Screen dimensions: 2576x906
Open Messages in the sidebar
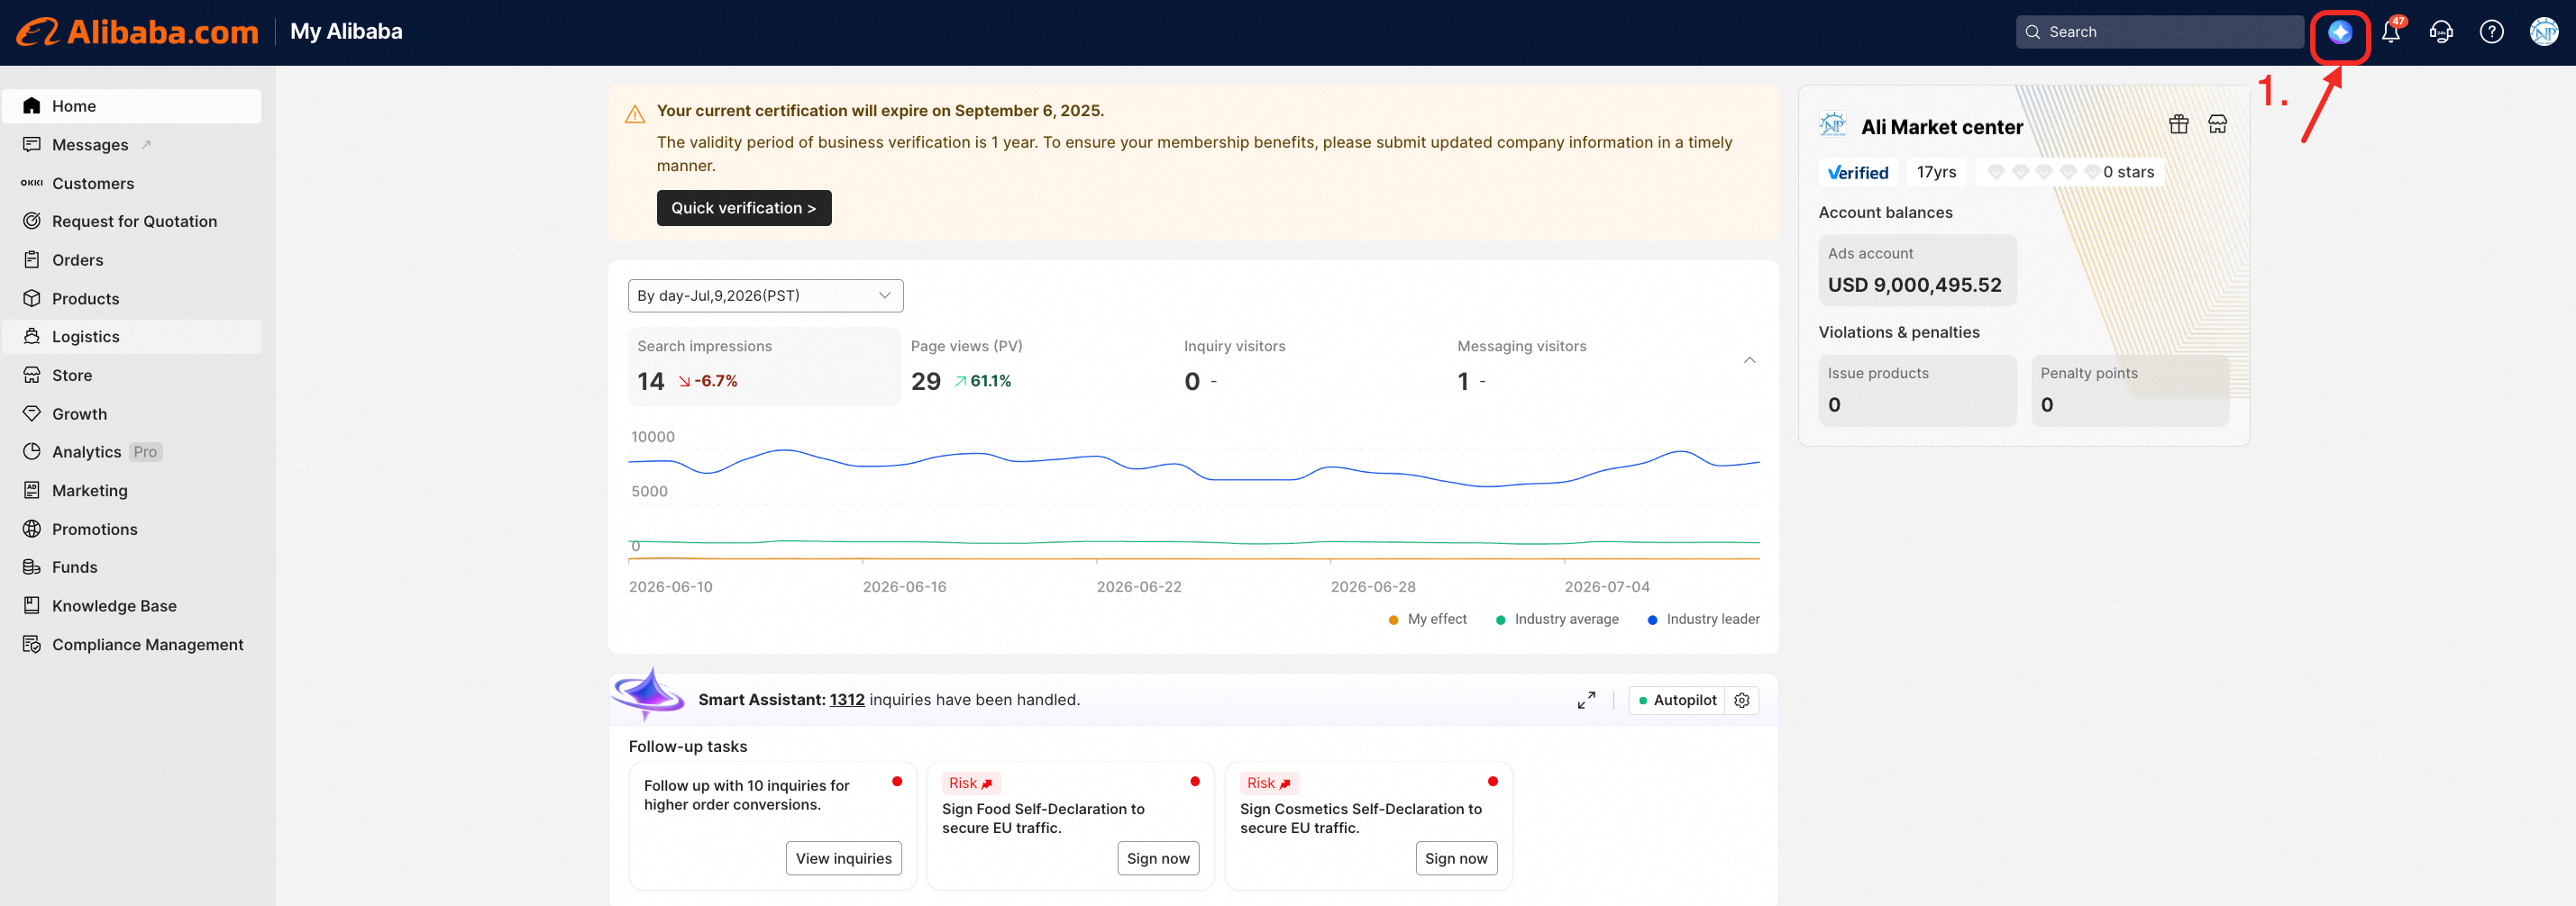[132, 145]
